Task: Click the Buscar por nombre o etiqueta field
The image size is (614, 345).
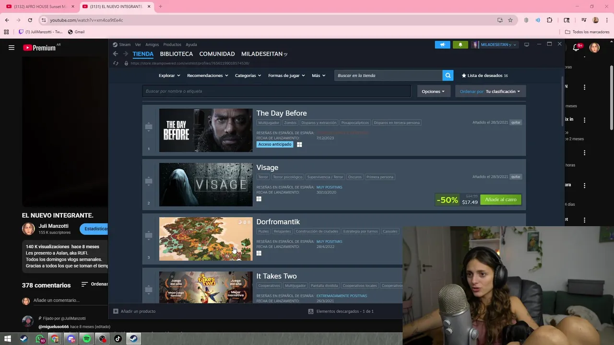Action: click(276, 91)
